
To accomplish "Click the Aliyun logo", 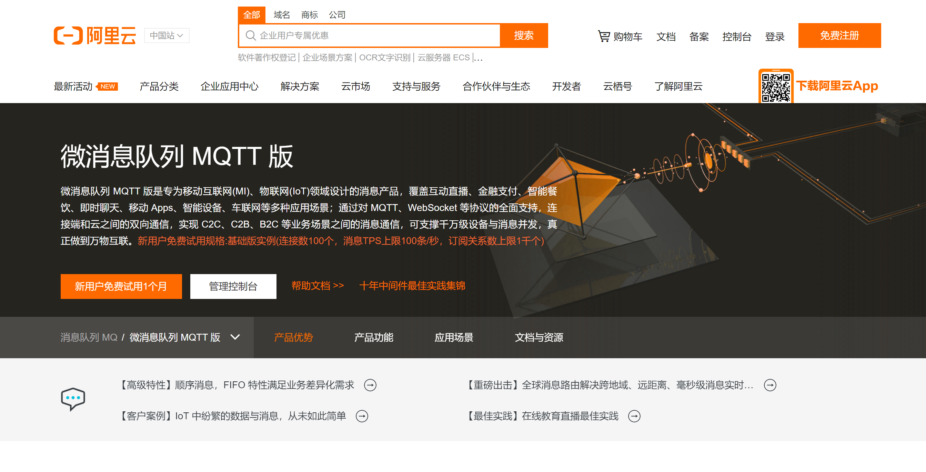I will tap(94, 35).
